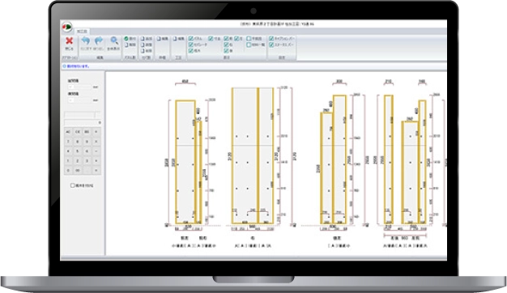Click the document icon below the green checkmark

tap(126, 45)
